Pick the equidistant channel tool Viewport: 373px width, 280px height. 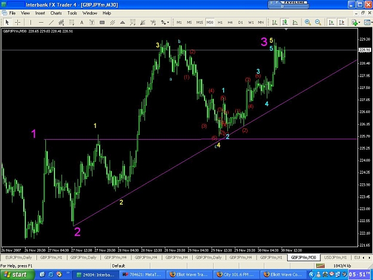(x=61, y=22)
